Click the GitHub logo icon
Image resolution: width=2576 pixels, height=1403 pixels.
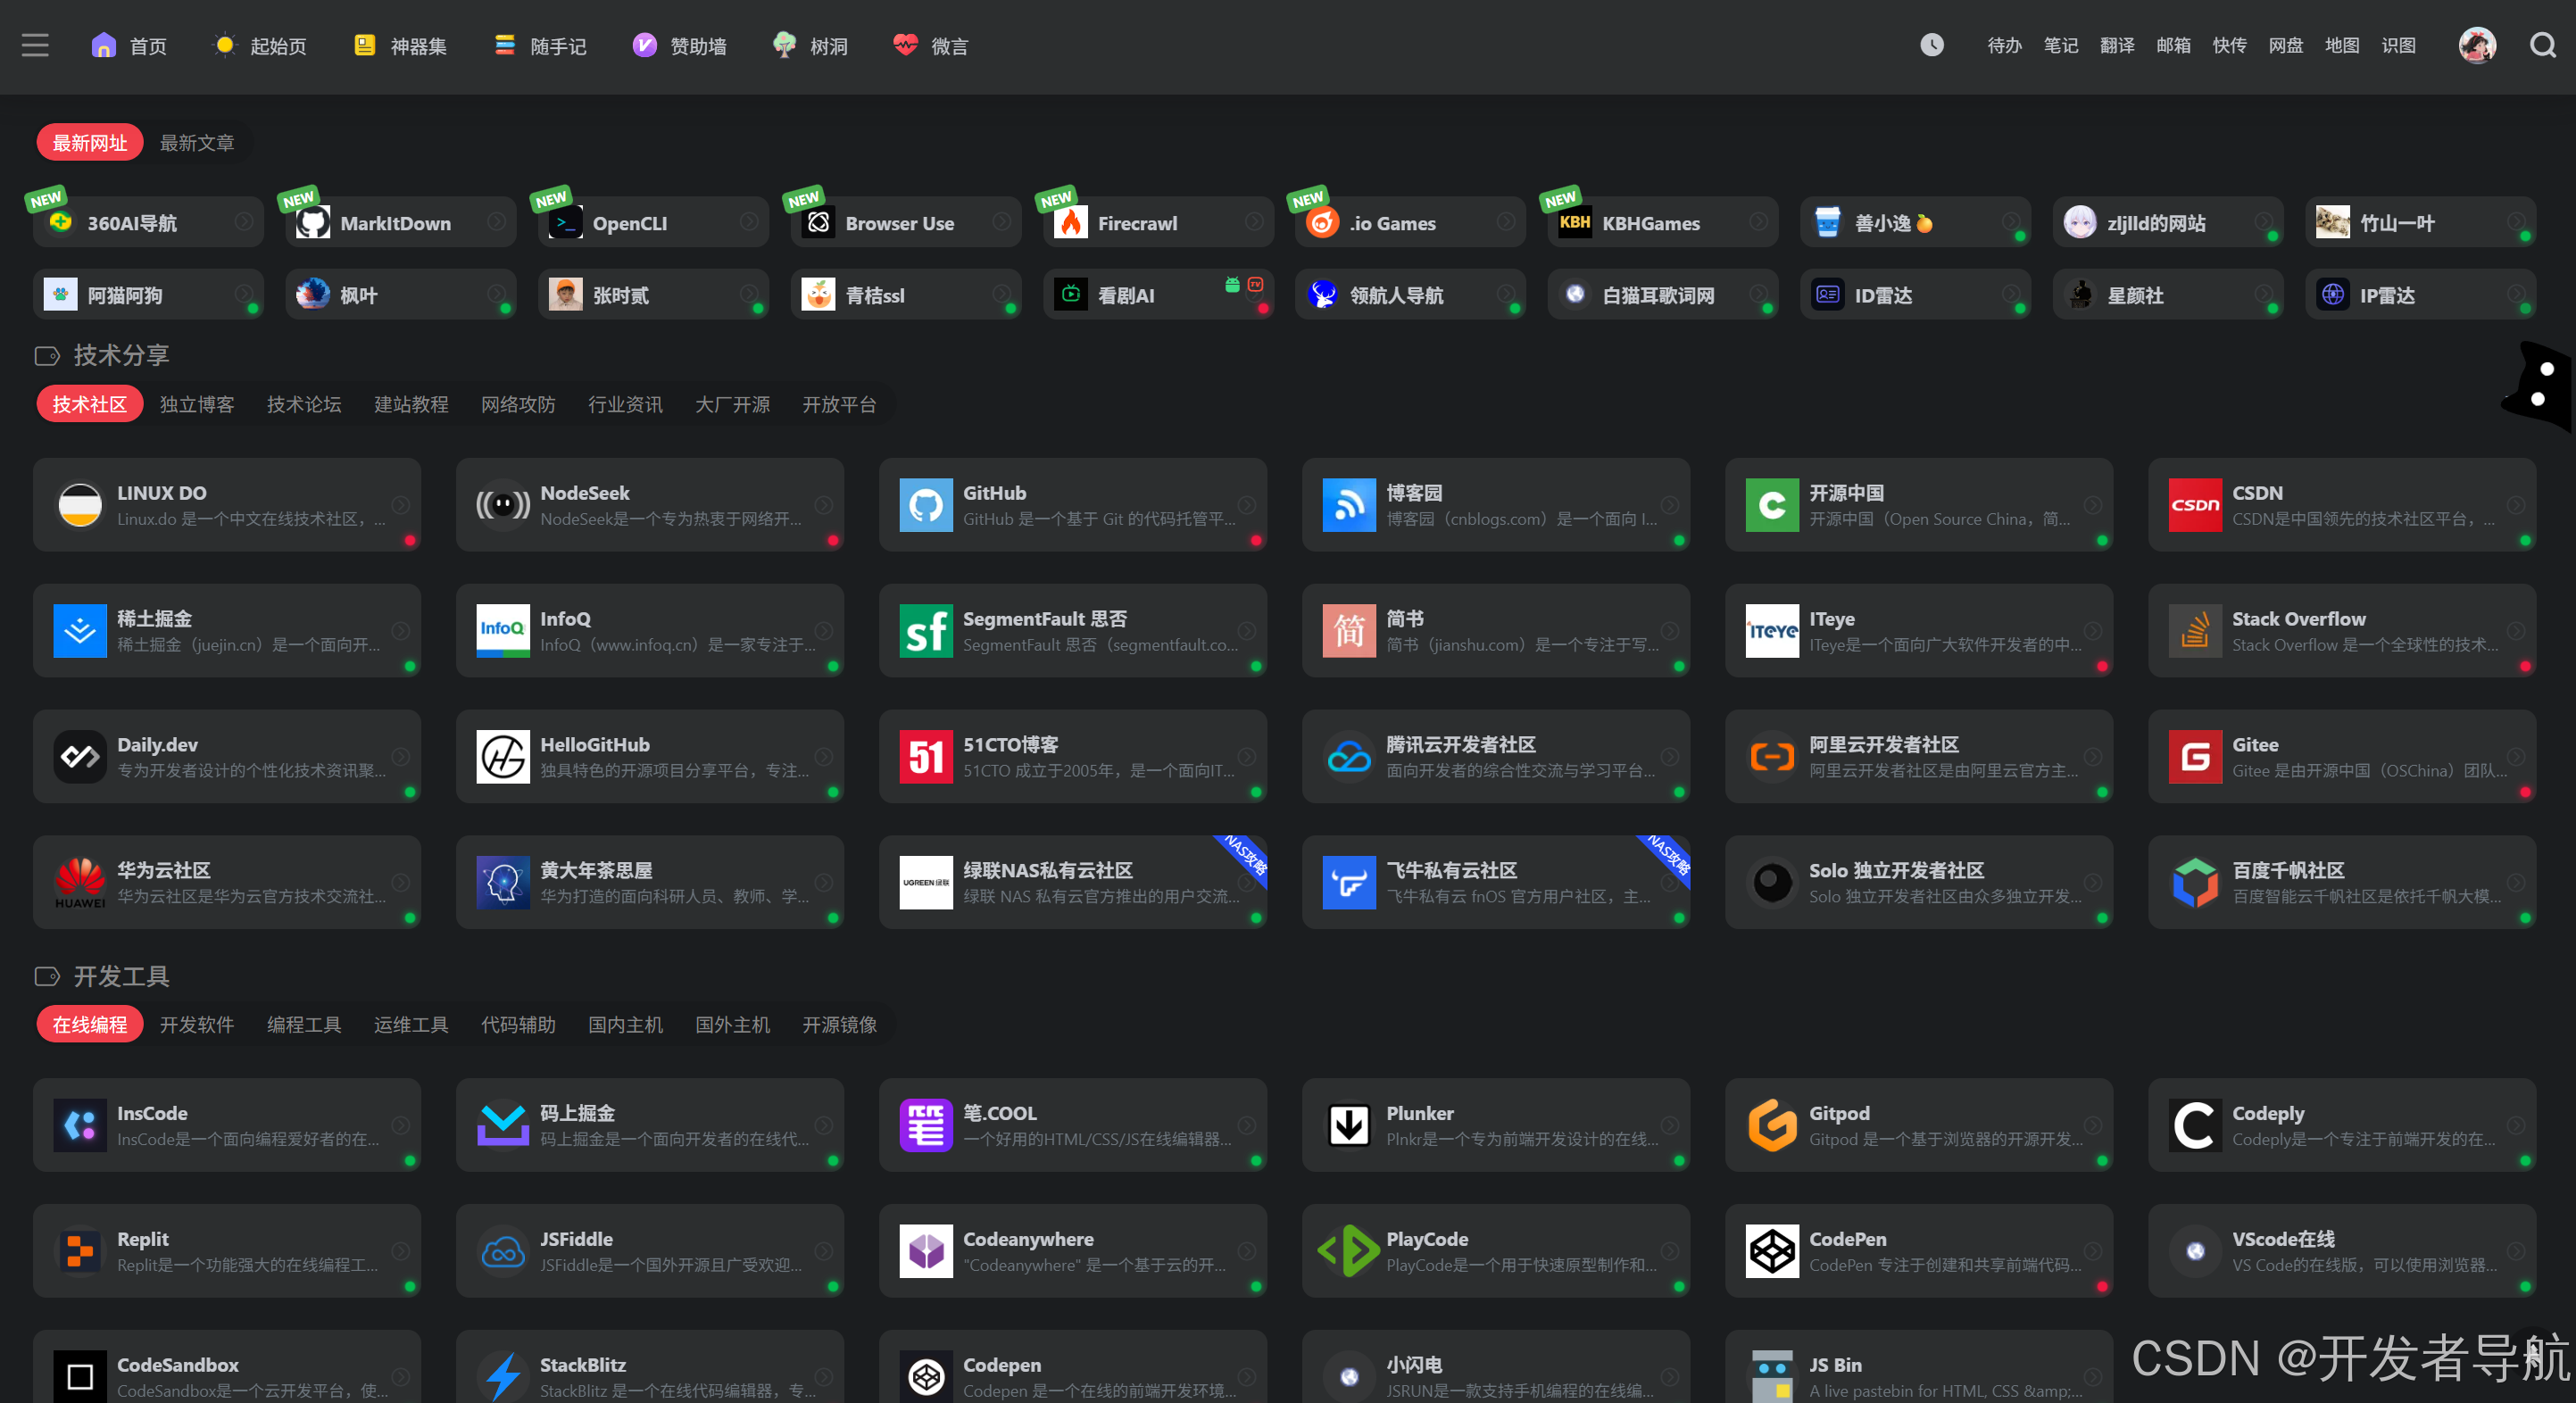click(x=926, y=505)
